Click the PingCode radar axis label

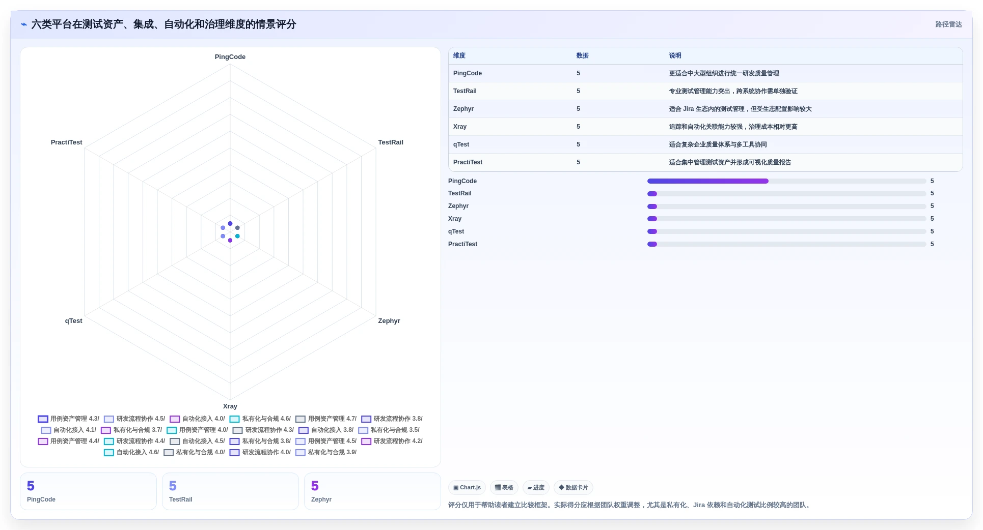click(x=230, y=57)
